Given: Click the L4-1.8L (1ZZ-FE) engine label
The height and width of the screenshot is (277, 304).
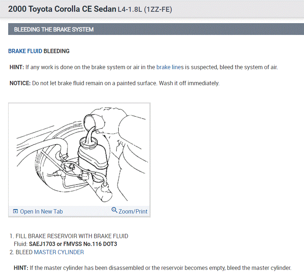Looking at the screenshot, I should point(145,9).
